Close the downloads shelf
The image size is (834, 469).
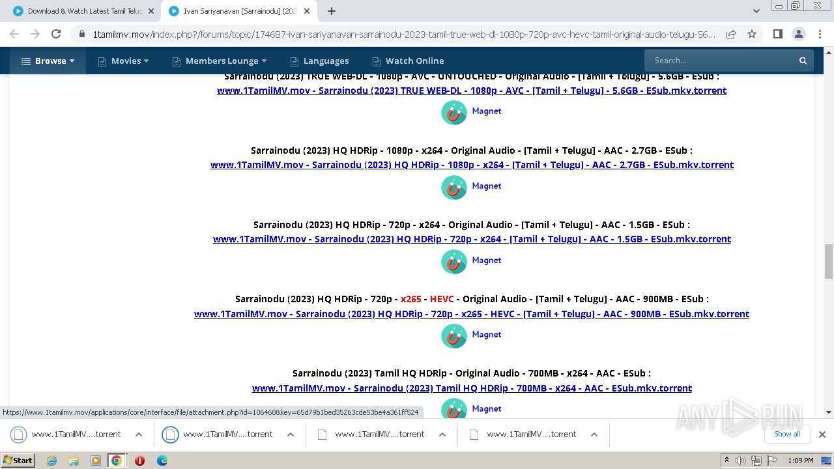822,434
